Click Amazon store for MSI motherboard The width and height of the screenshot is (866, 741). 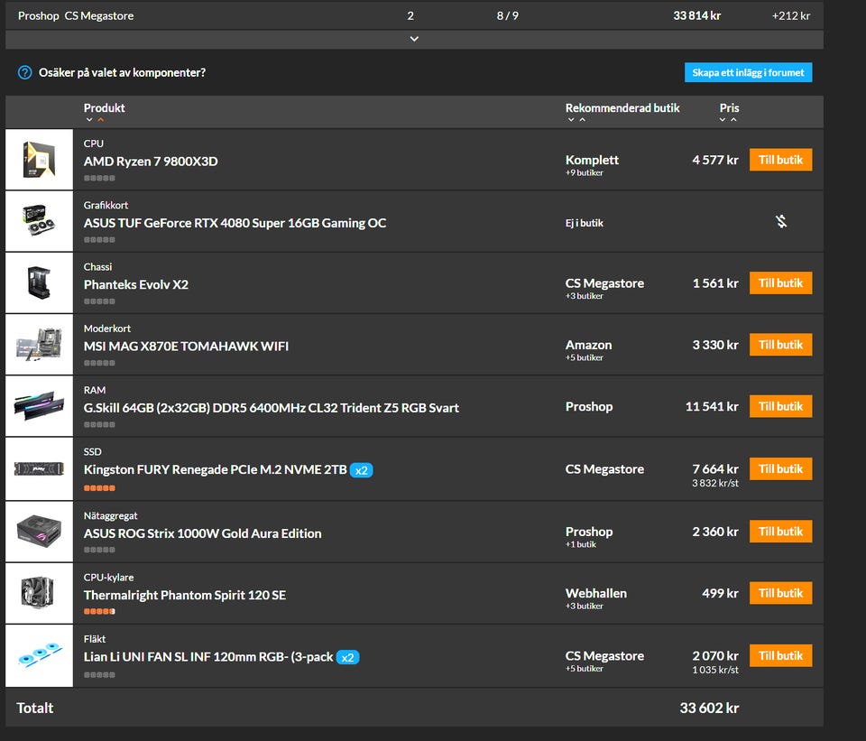pos(589,345)
